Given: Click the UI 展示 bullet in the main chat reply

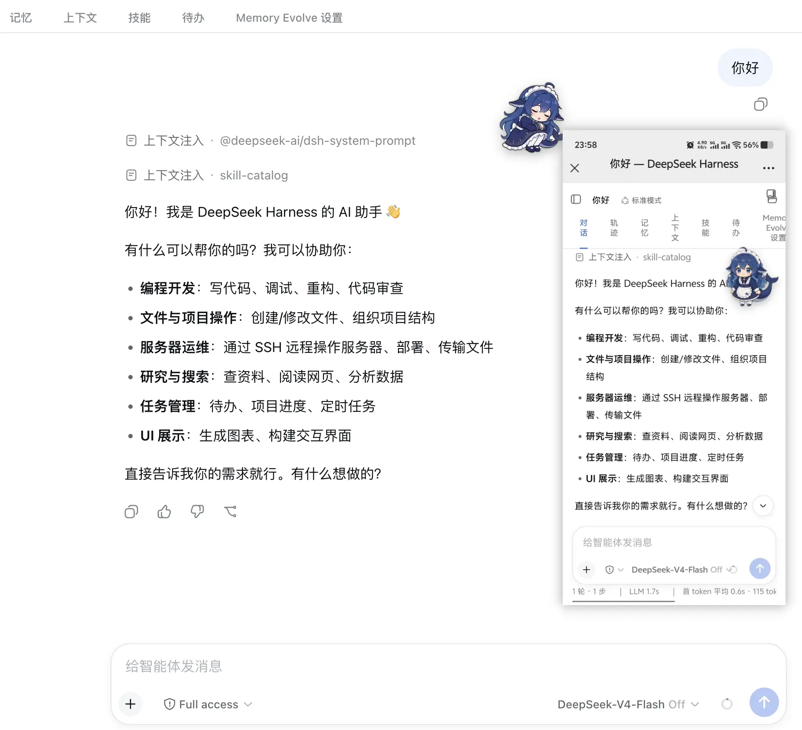Looking at the screenshot, I should coord(239,436).
